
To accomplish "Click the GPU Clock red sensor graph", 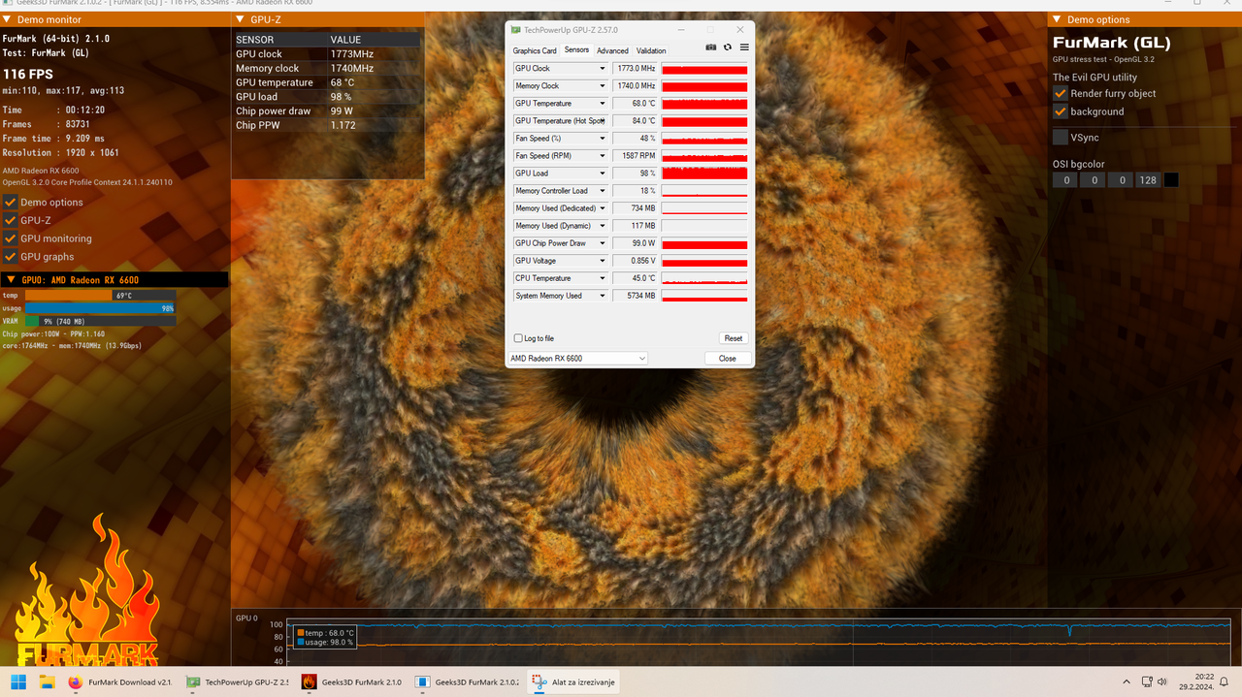I will [x=704, y=69].
